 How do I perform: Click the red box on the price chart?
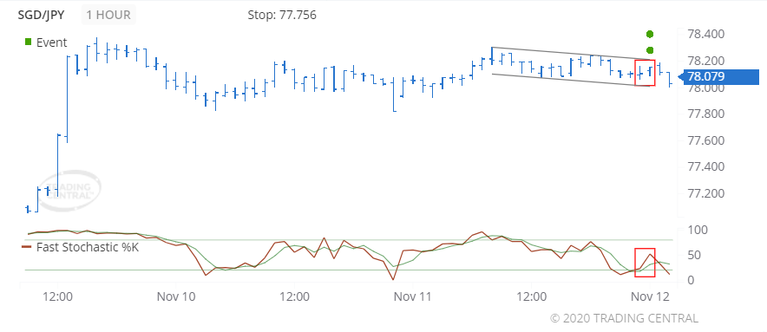pos(645,73)
